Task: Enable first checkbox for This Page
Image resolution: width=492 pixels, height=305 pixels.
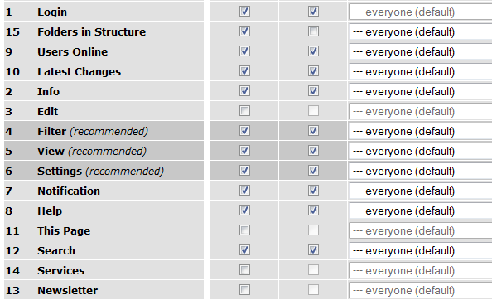Action: [244, 230]
